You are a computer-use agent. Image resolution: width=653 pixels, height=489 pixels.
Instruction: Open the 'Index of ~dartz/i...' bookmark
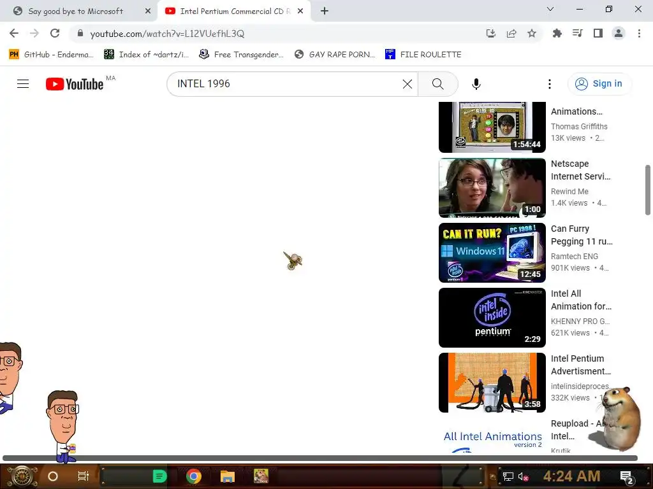[146, 55]
